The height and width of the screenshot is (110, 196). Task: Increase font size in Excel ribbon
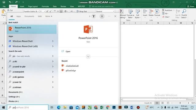point(47,11)
